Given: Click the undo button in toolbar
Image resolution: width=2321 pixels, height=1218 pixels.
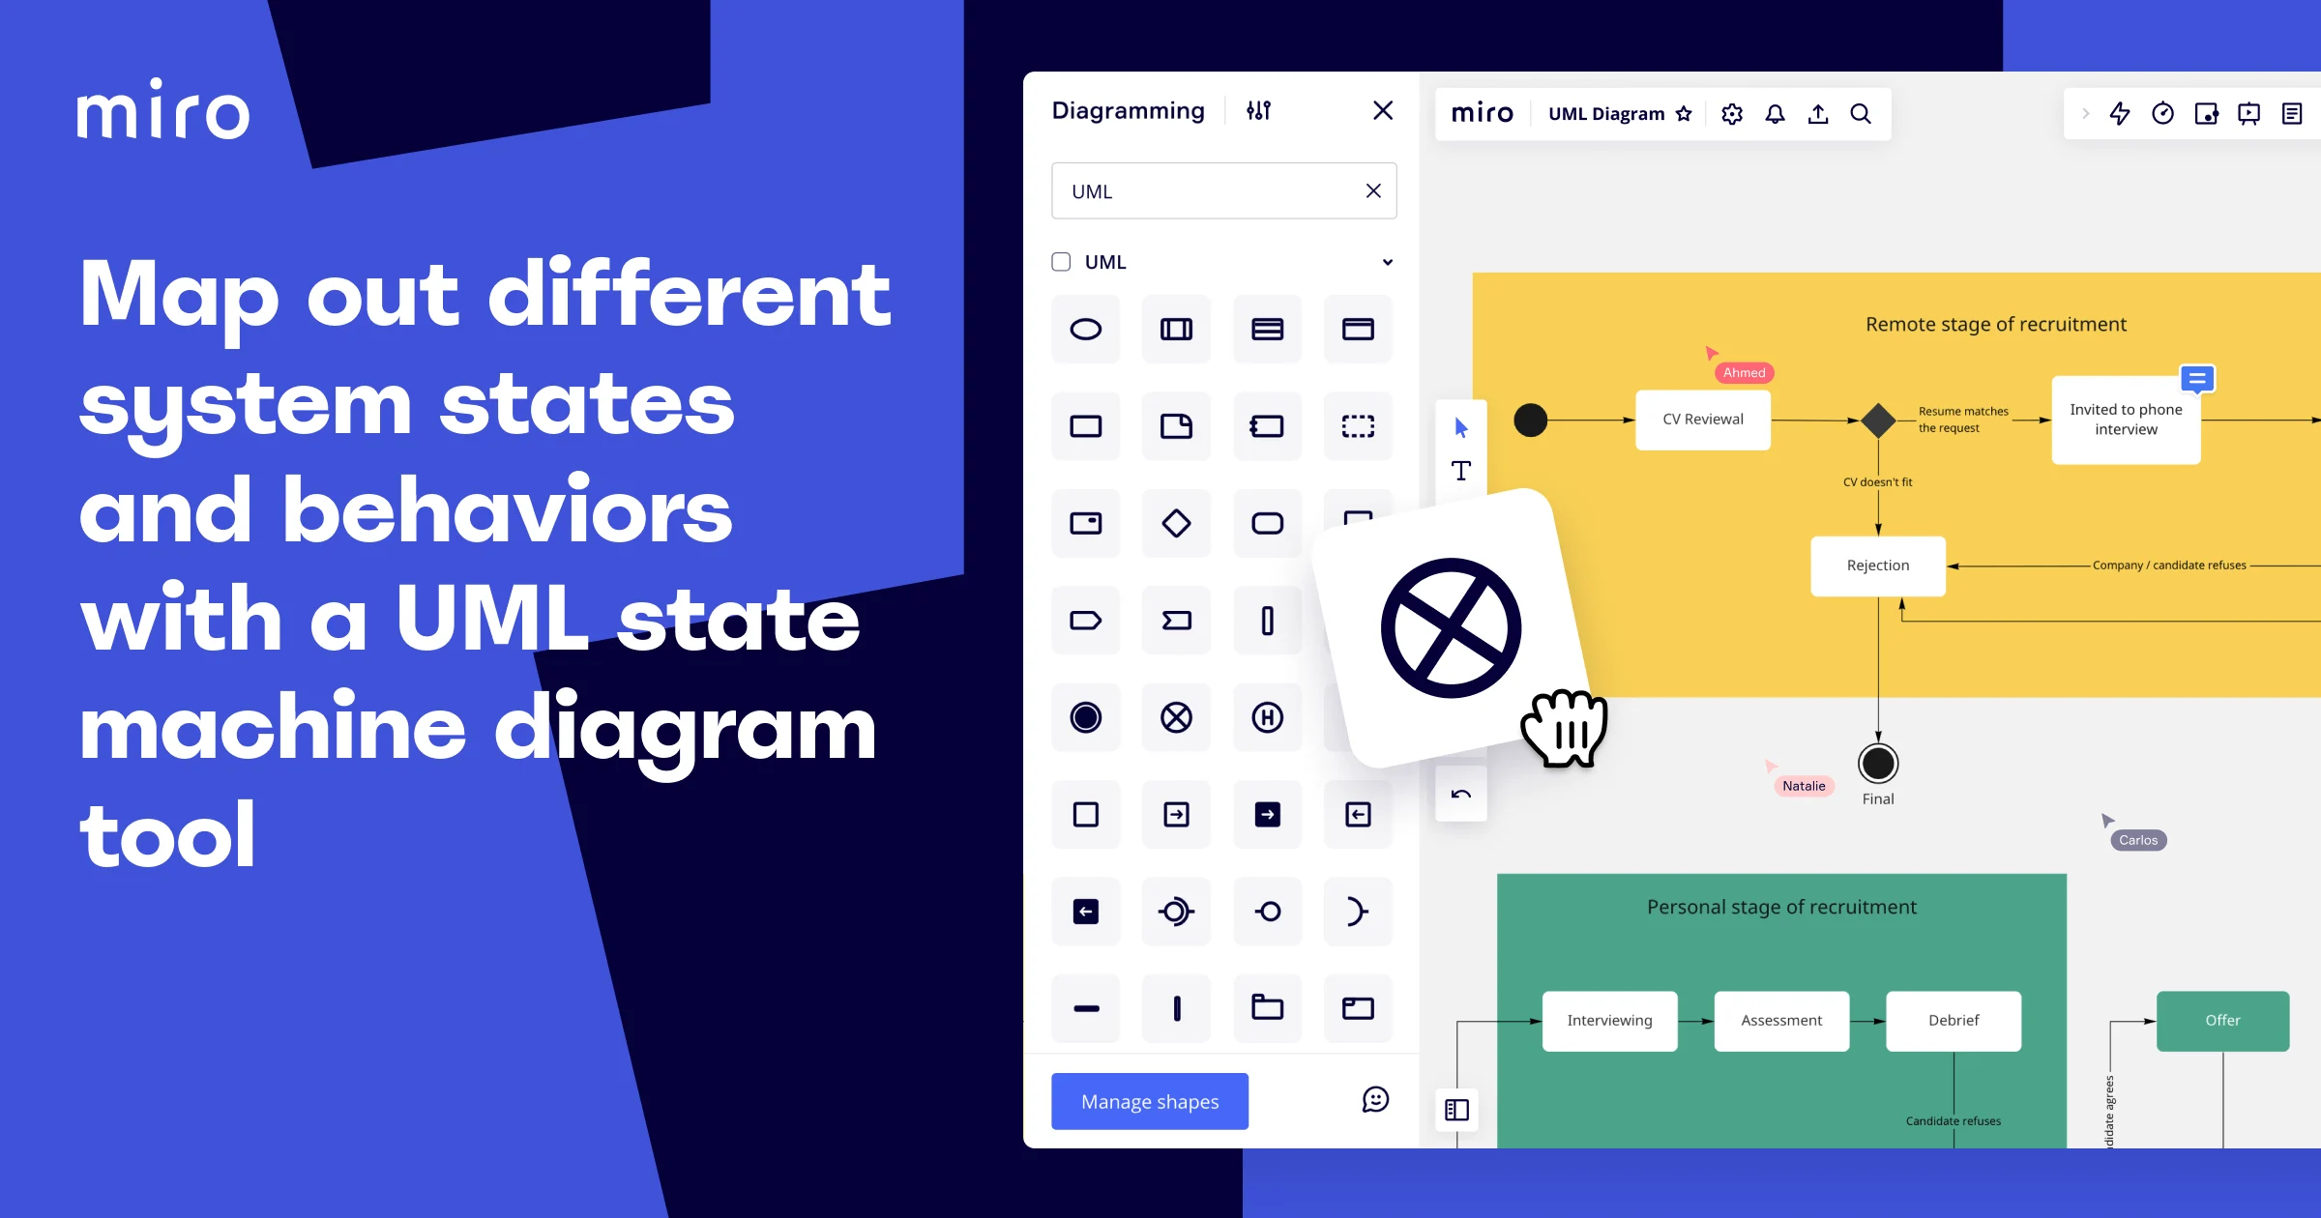Looking at the screenshot, I should click(1460, 797).
